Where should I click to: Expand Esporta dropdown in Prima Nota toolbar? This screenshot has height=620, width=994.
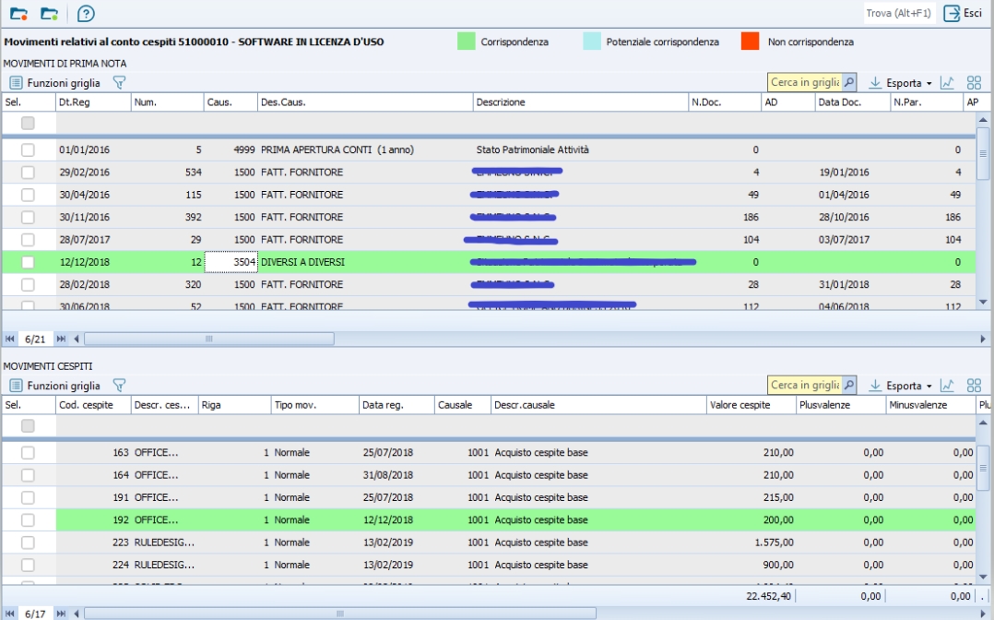coord(929,83)
